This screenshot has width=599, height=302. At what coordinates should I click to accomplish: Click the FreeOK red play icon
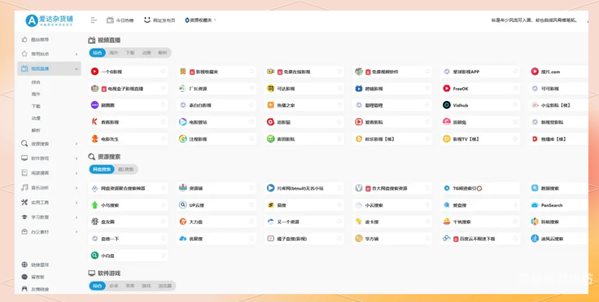tap(447, 88)
